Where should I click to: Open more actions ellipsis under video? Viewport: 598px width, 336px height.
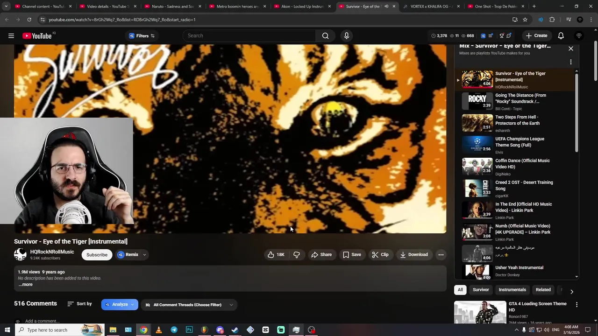click(x=441, y=255)
